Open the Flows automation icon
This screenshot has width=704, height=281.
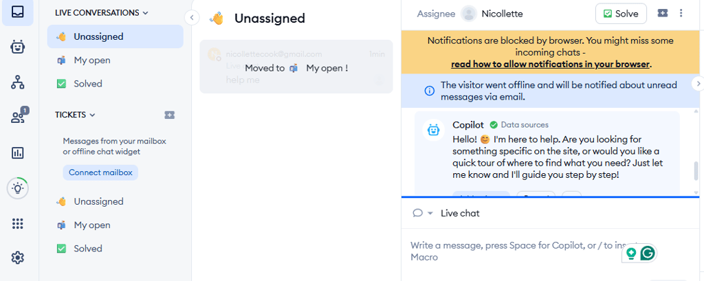[x=18, y=82]
